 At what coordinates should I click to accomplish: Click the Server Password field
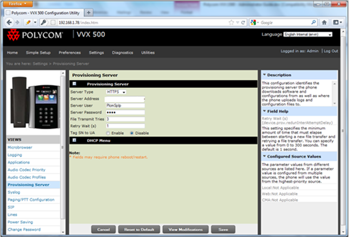pyautogui.click(x=125, y=112)
